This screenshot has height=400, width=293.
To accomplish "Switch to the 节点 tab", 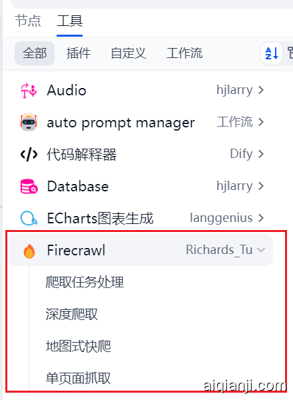I will click(x=28, y=21).
